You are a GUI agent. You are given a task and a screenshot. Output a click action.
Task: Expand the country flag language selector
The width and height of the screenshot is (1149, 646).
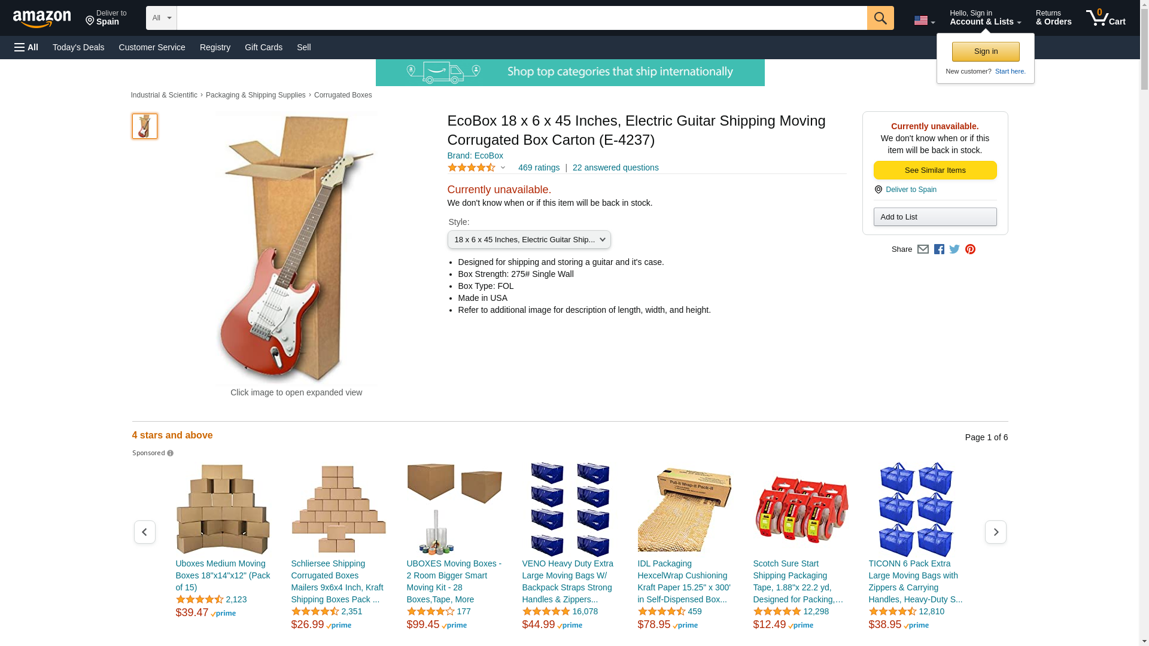[924, 20]
